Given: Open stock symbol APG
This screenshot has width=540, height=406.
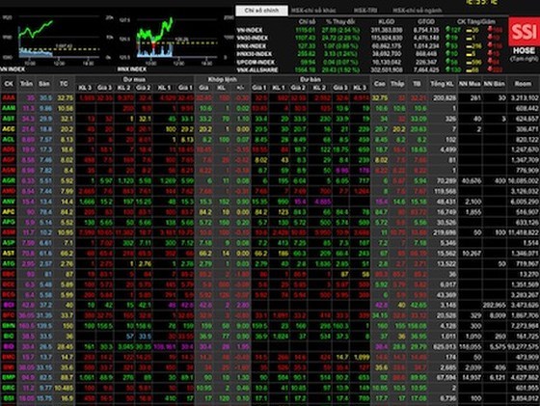Looking at the screenshot, I should tap(9, 222).
